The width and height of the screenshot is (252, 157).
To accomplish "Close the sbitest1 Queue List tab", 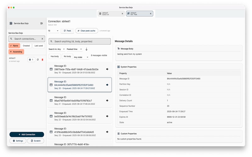I will tap(123, 14).
